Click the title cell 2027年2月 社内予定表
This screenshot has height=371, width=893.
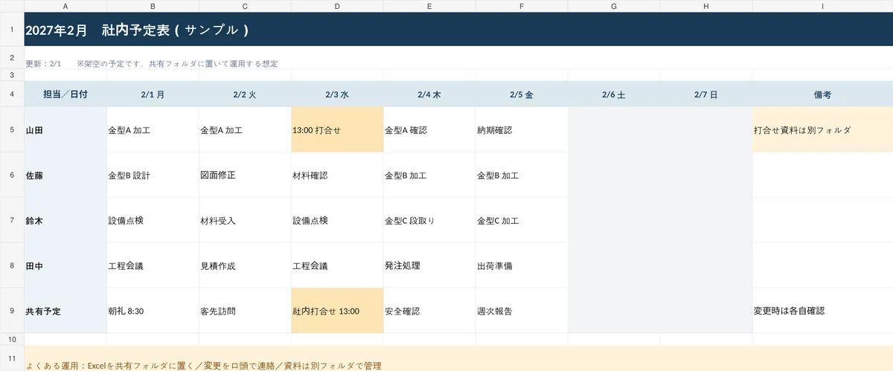pos(458,30)
